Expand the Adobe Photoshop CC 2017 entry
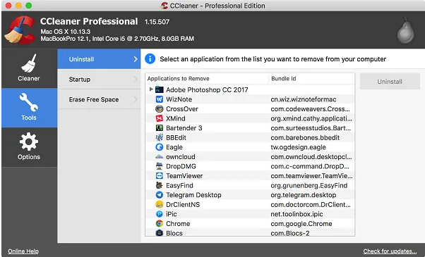This screenshot has height=257, width=425. (x=151, y=89)
